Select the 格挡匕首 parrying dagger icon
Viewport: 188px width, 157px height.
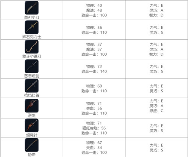pyautogui.click(x=32, y=86)
